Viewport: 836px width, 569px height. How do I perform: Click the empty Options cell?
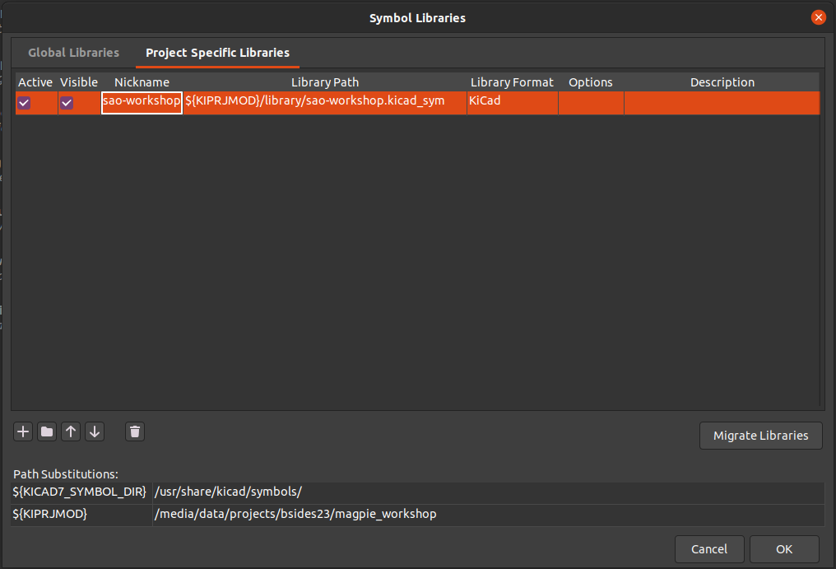pyautogui.click(x=591, y=102)
